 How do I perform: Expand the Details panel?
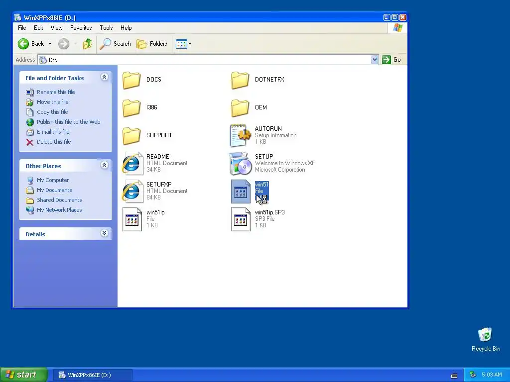click(x=104, y=233)
